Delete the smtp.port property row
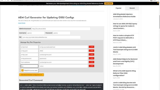Screen dimensions: 160x90 91,50
